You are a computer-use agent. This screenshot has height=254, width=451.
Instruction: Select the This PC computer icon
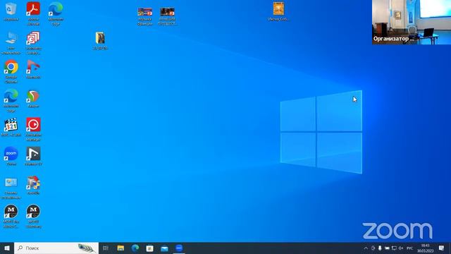(11, 38)
